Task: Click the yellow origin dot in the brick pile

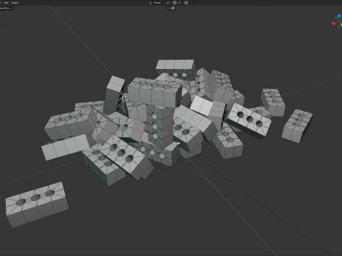Action: 179,143
